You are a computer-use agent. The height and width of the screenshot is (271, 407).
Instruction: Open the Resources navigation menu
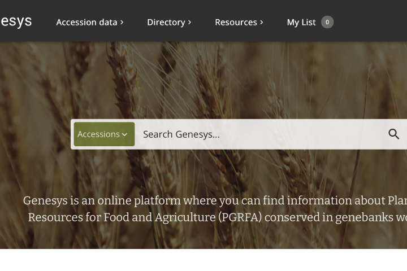(236, 22)
